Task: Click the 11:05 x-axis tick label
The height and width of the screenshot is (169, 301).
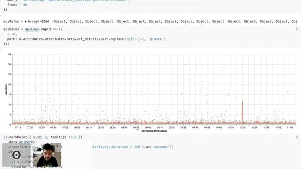Action: point(290,127)
